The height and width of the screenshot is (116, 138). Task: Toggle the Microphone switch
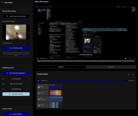point(28,43)
